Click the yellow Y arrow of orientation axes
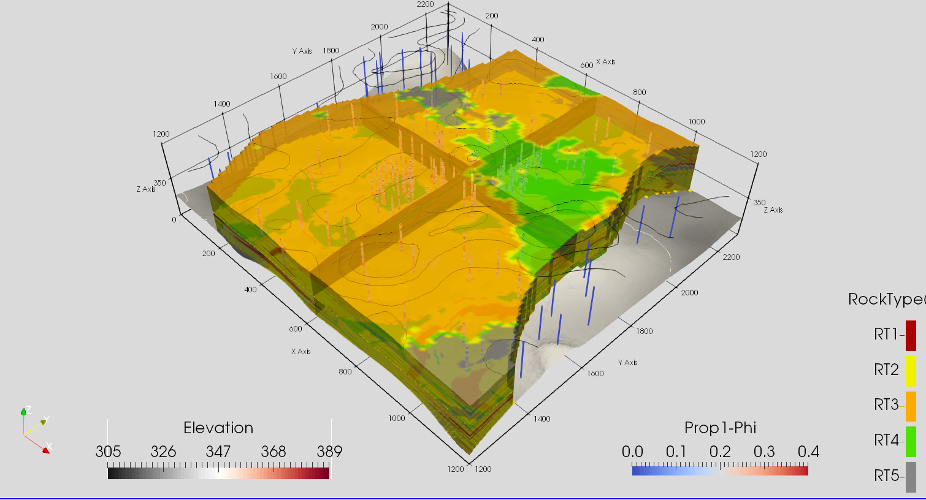Viewport: 926px width, 500px height. click(x=42, y=422)
